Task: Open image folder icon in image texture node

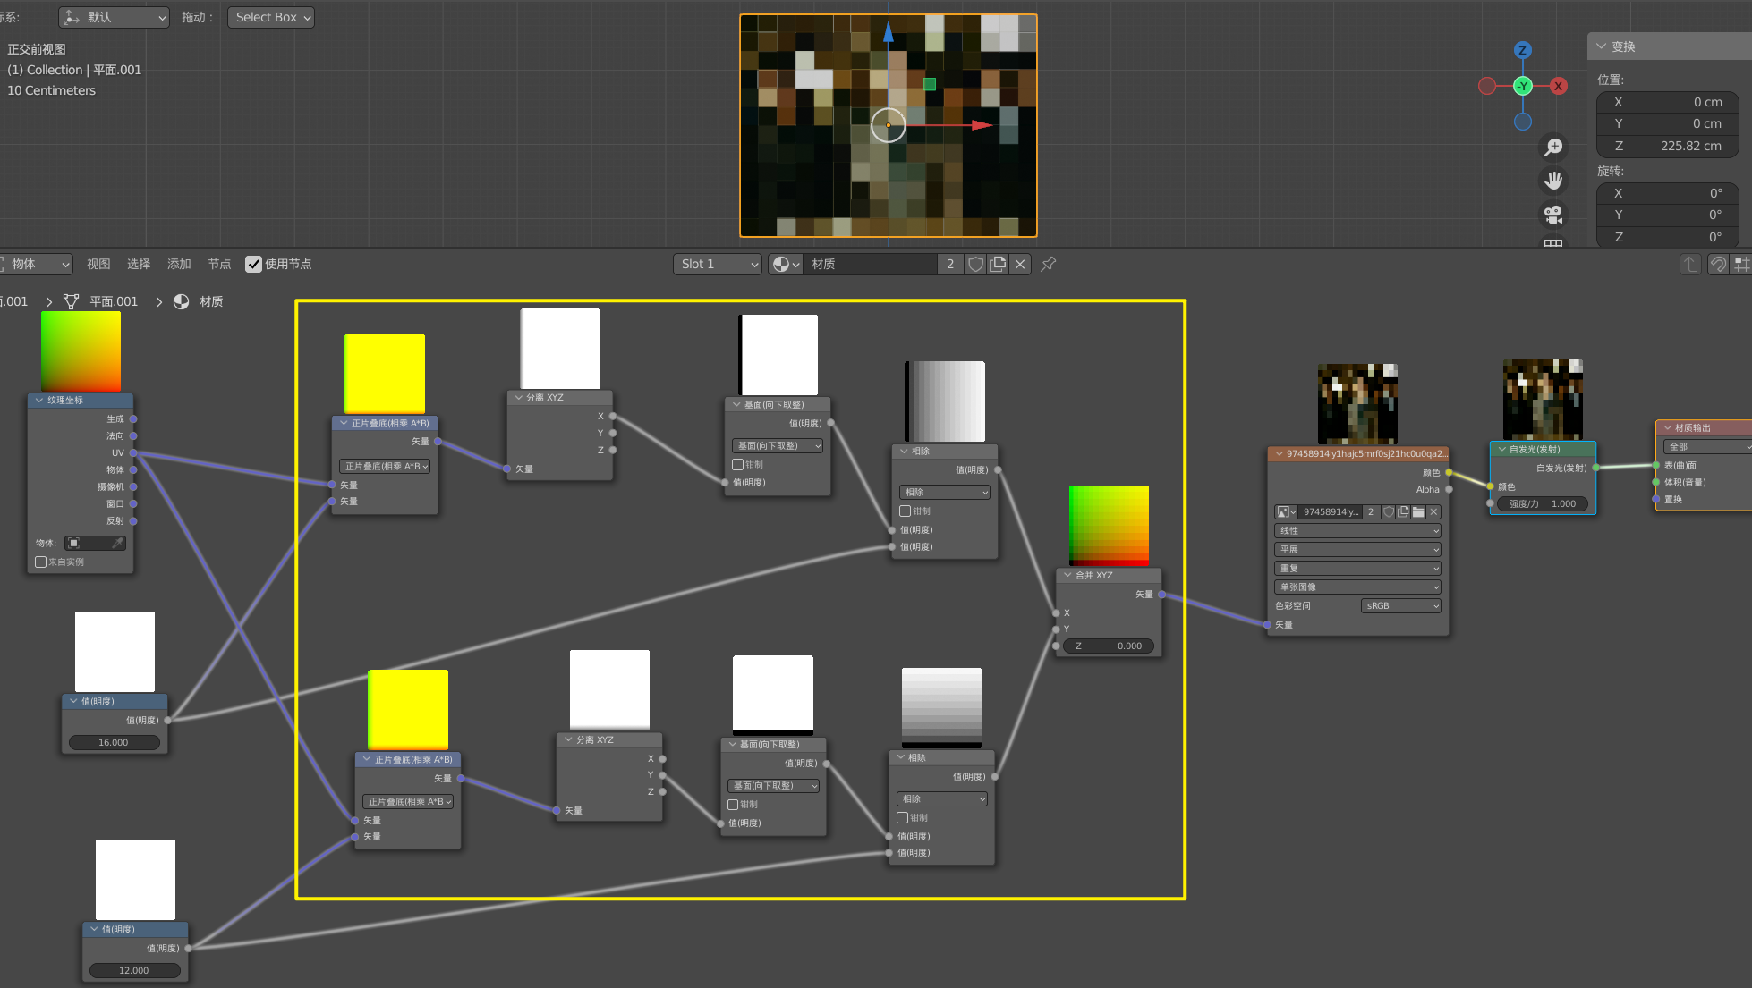Action: (1418, 512)
